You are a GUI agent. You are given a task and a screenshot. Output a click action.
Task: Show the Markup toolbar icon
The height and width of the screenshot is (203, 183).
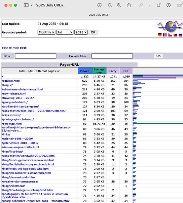coord(168,5)
